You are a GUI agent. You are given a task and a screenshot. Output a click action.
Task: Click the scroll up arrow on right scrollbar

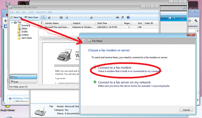[198, 31]
